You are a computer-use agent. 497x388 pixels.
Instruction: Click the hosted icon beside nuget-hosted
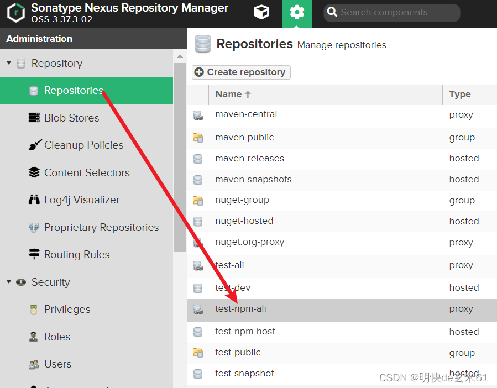(198, 222)
